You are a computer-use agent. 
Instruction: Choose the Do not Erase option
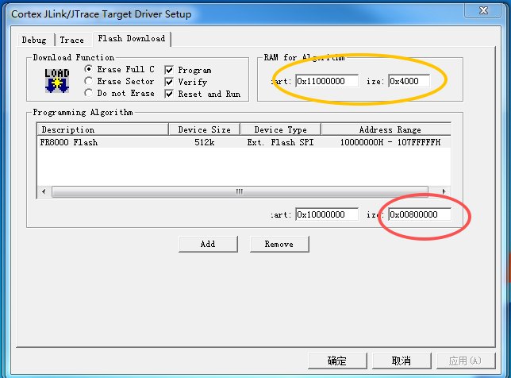89,93
